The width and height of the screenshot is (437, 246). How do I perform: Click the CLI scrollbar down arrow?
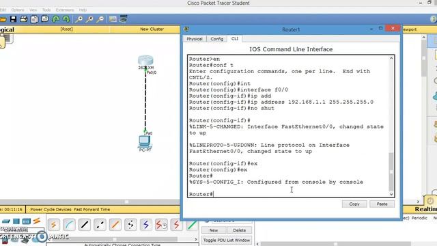(x=391, y=194)
